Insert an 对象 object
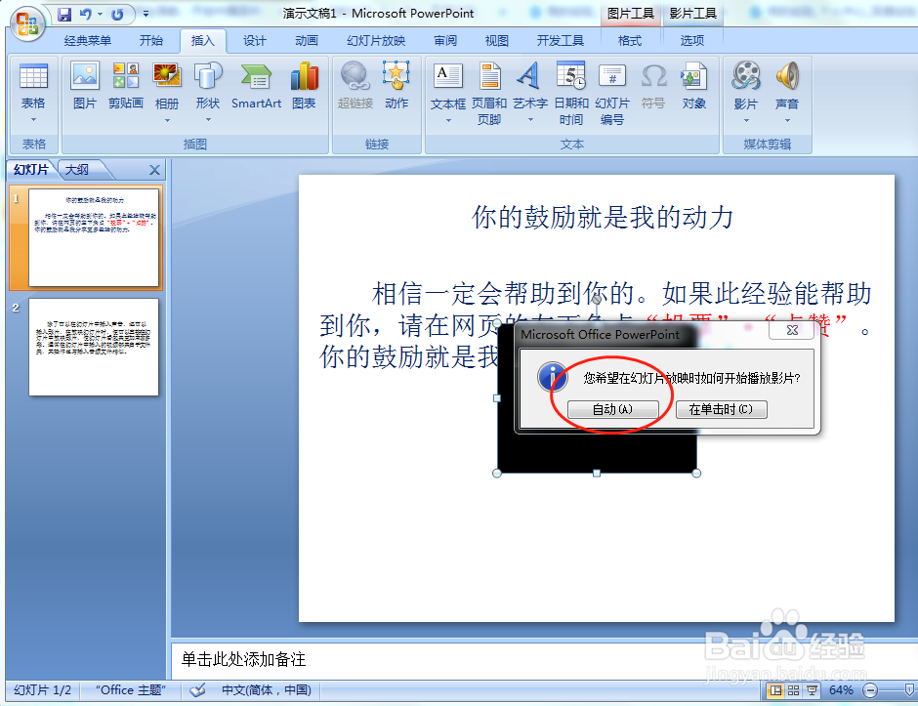 [693, 86]
